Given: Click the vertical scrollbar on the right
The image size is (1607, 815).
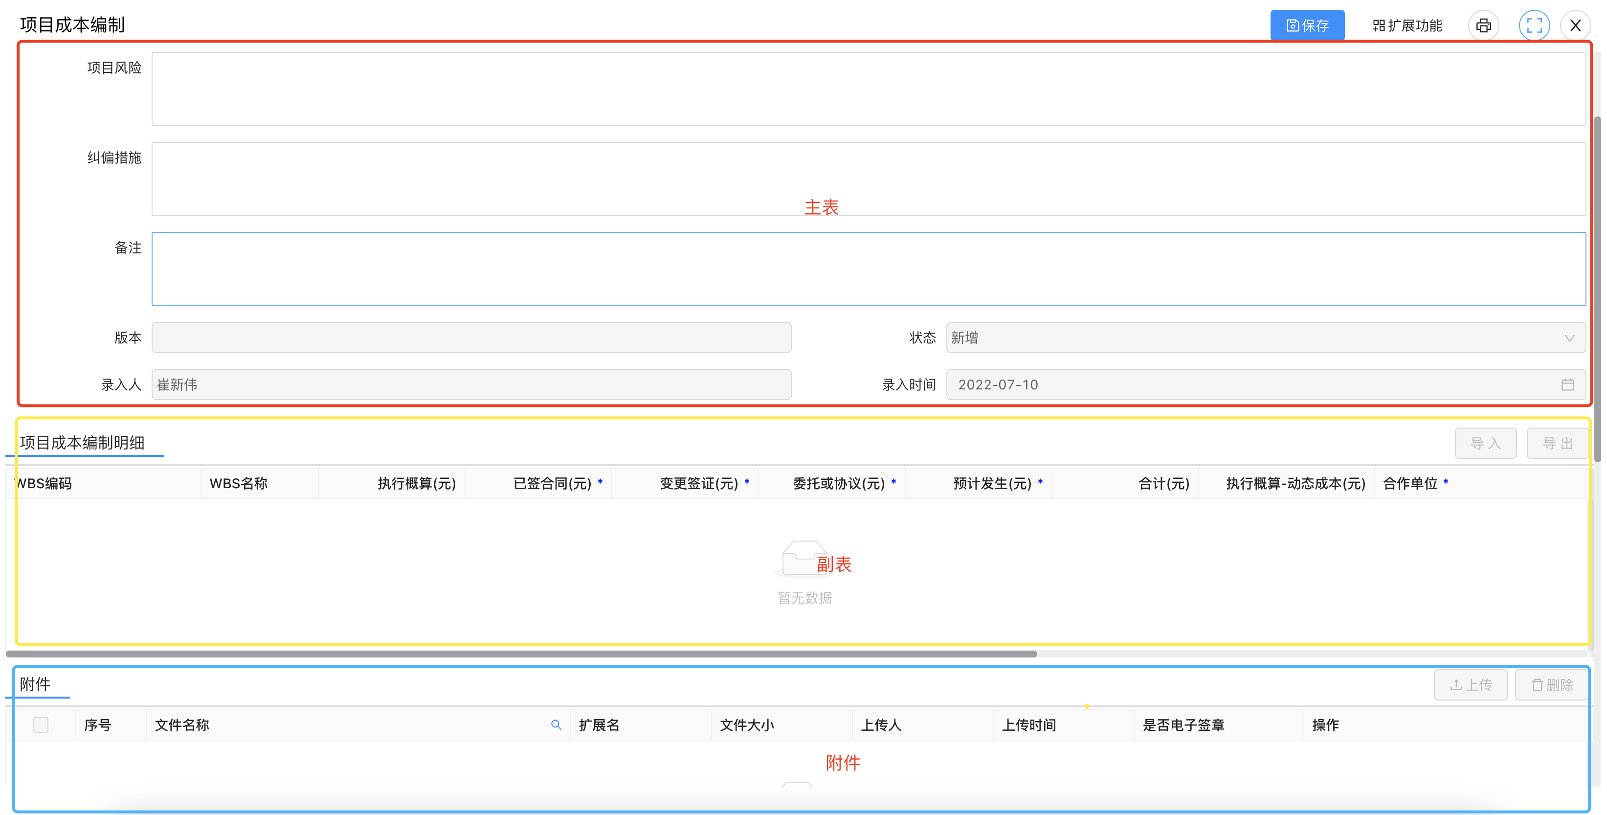Looking at the screenshot, I should tap(1598, 289).
